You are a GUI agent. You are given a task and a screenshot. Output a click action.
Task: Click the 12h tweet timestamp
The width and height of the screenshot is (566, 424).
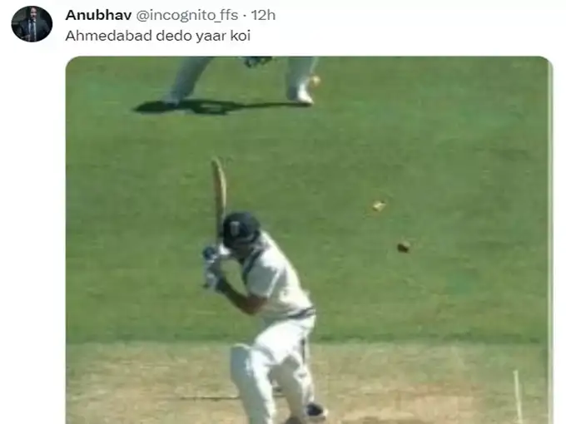[x=263, y=15]
